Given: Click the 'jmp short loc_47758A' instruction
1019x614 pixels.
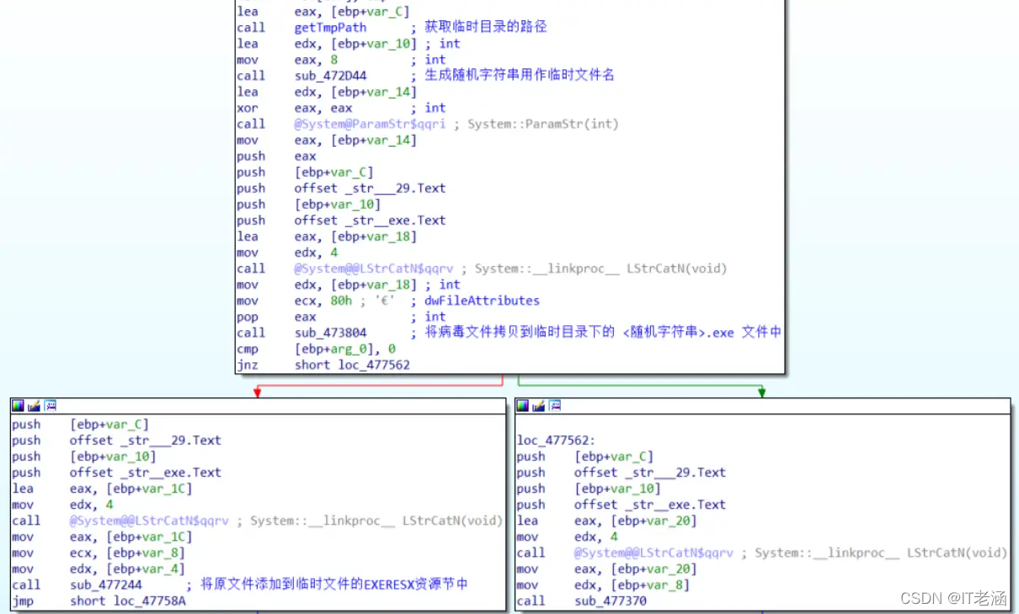Looking at the screenshot, I should click(x=99, y=601).
